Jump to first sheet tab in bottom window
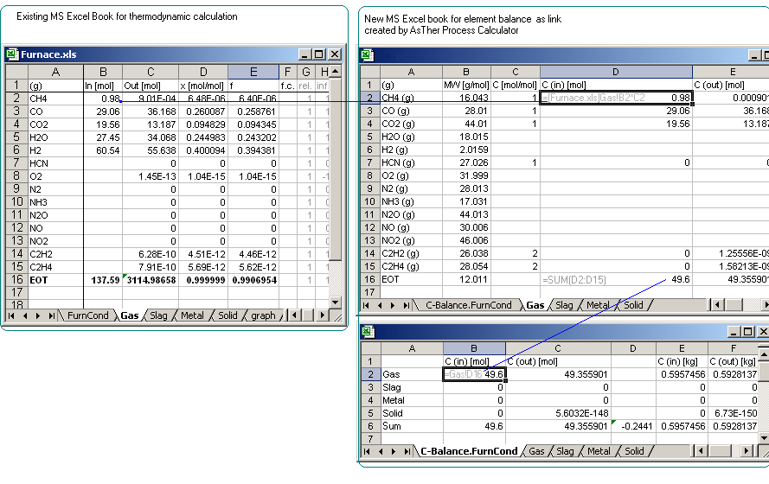Viewport: 769px width, 484px height. click(x=367, y=451)
